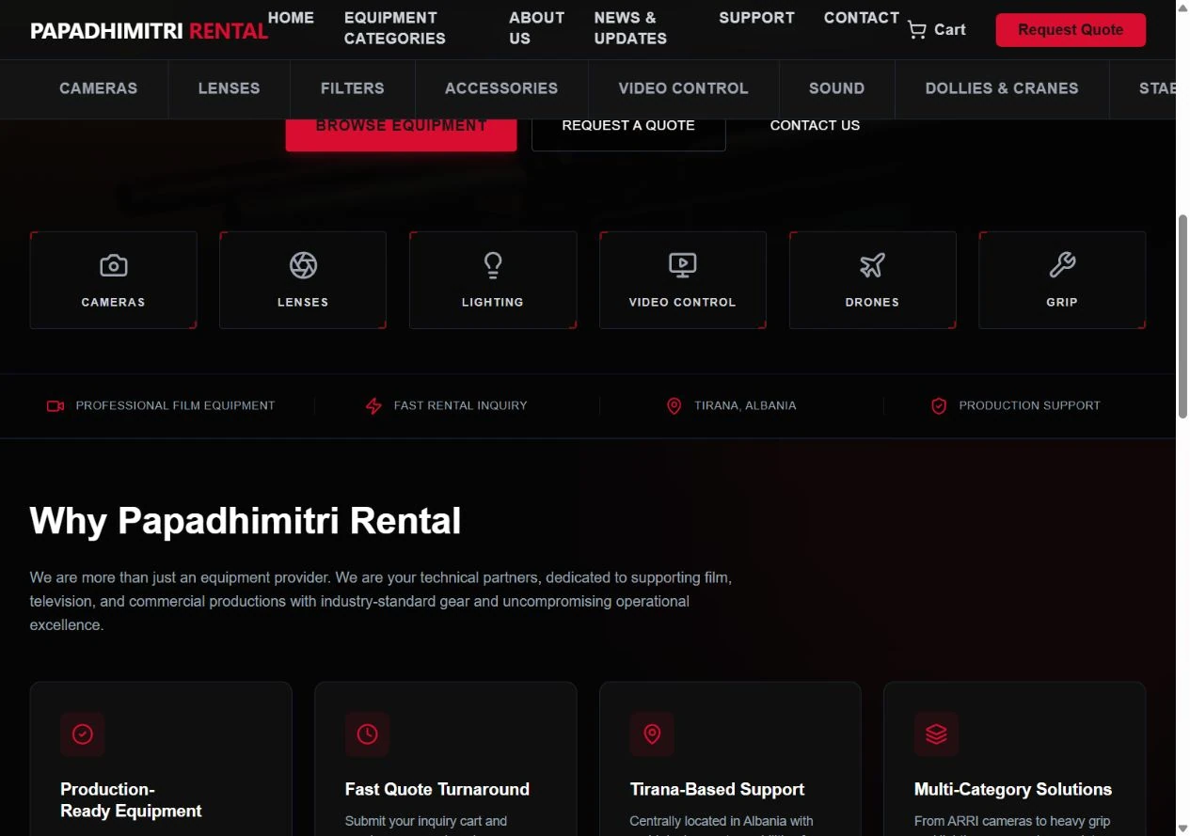Click the red Request Quote button
Viewport: 1190px width, 836px height.
1071,30
